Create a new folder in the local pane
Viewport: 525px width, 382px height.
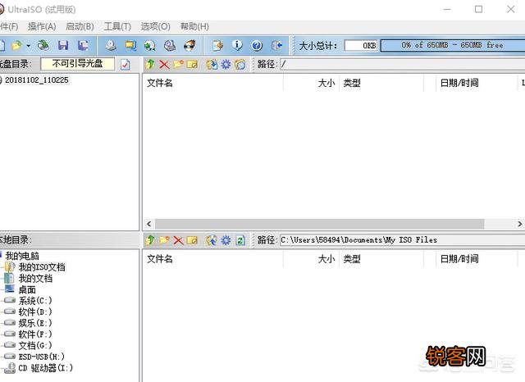[164, 240]
